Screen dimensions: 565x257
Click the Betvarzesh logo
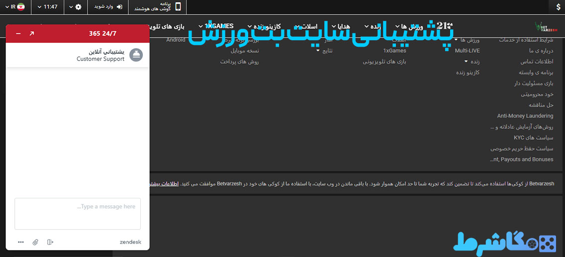pyautogui.click(x=546, y=27)
